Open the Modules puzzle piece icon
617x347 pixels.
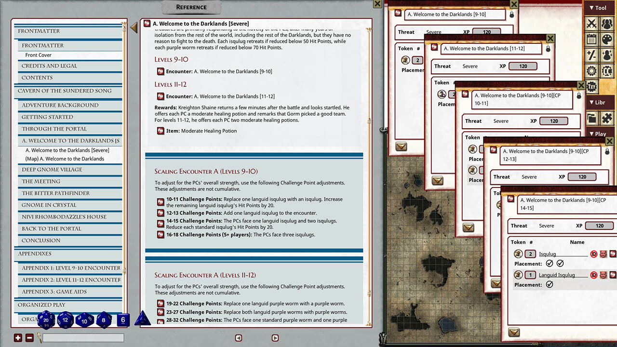(x=608, y=118)
